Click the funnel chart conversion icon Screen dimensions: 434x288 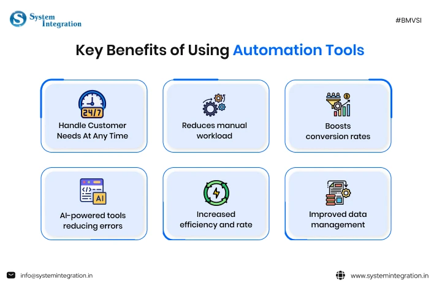[338, 105]
